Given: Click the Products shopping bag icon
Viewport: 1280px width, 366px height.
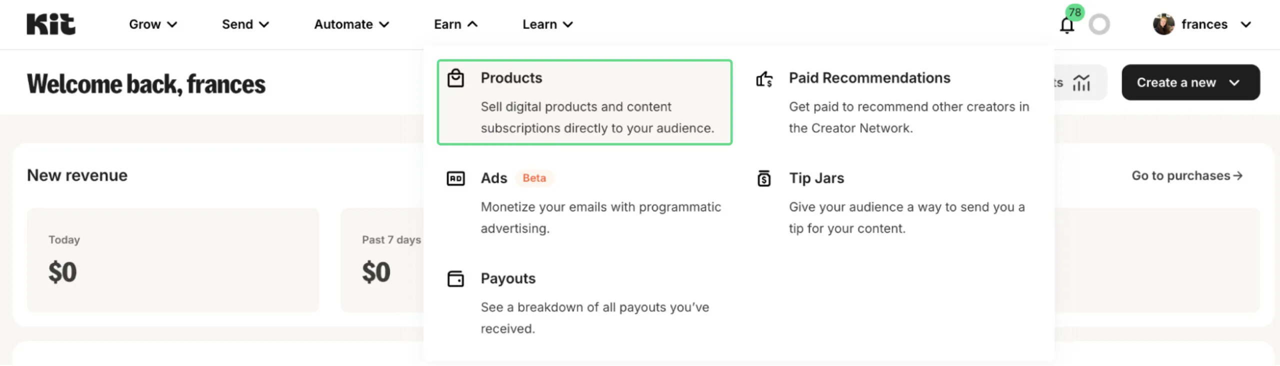Looking at the screenshot, I should click(455, 78).
